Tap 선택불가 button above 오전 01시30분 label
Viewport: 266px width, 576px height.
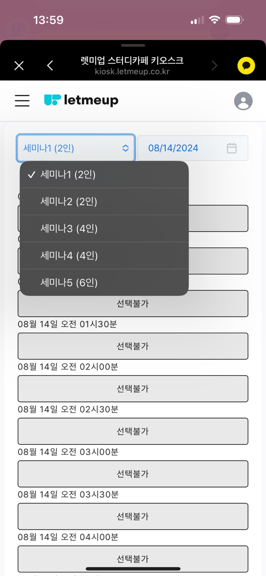point(133,304)
